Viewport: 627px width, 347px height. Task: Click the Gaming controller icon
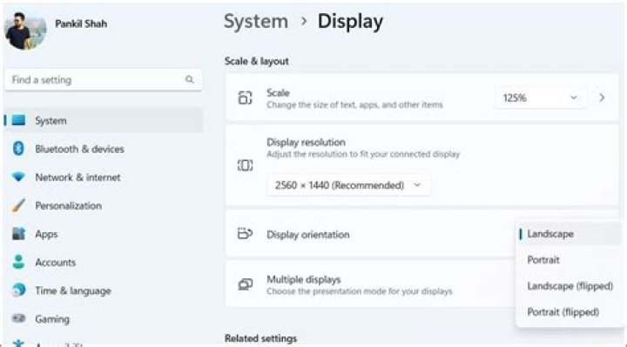click(x=18, y=318)
